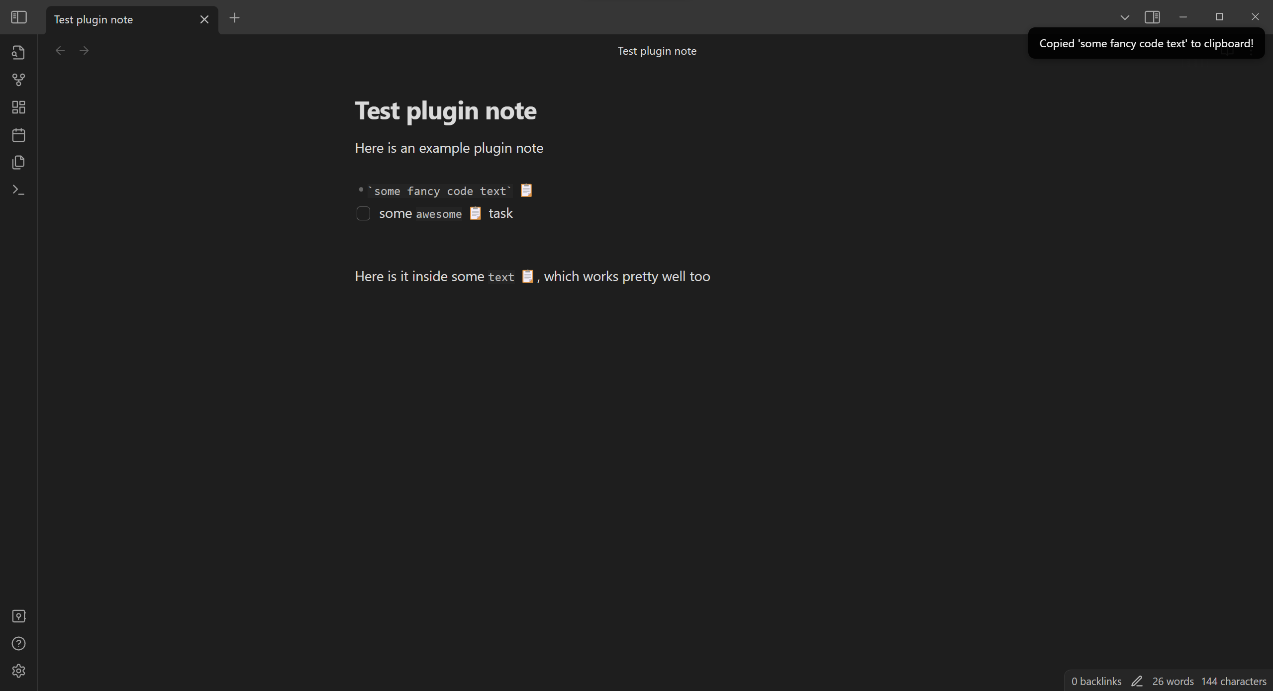
Task: Open vault switcher icon at bottom left
Action: [18, 616]
